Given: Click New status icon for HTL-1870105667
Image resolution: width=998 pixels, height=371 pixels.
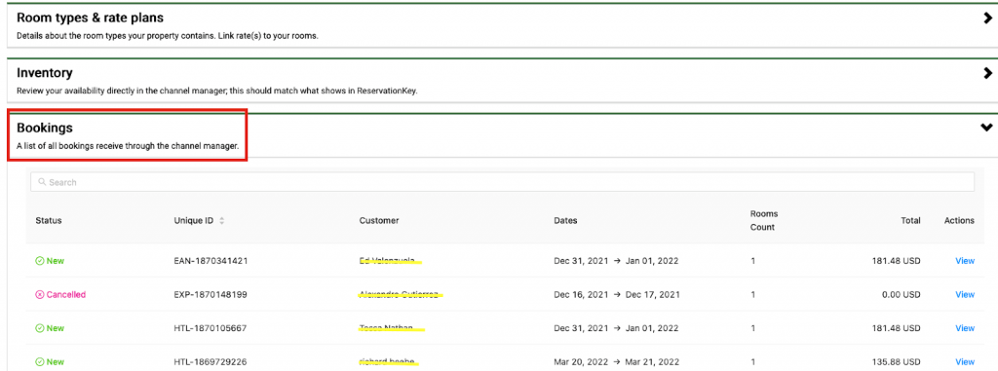Looking at the screenshot, I should (39, 328).
